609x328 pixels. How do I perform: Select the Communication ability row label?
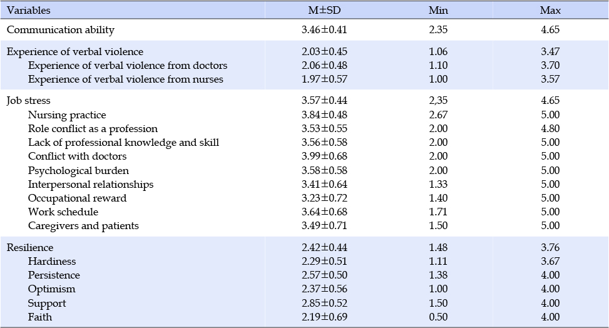(x=61, y=30)
